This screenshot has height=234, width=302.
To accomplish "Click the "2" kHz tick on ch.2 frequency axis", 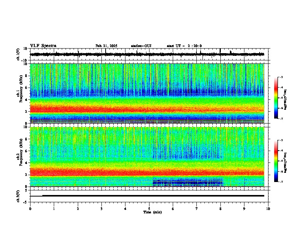I will click(x=27, y=175).
